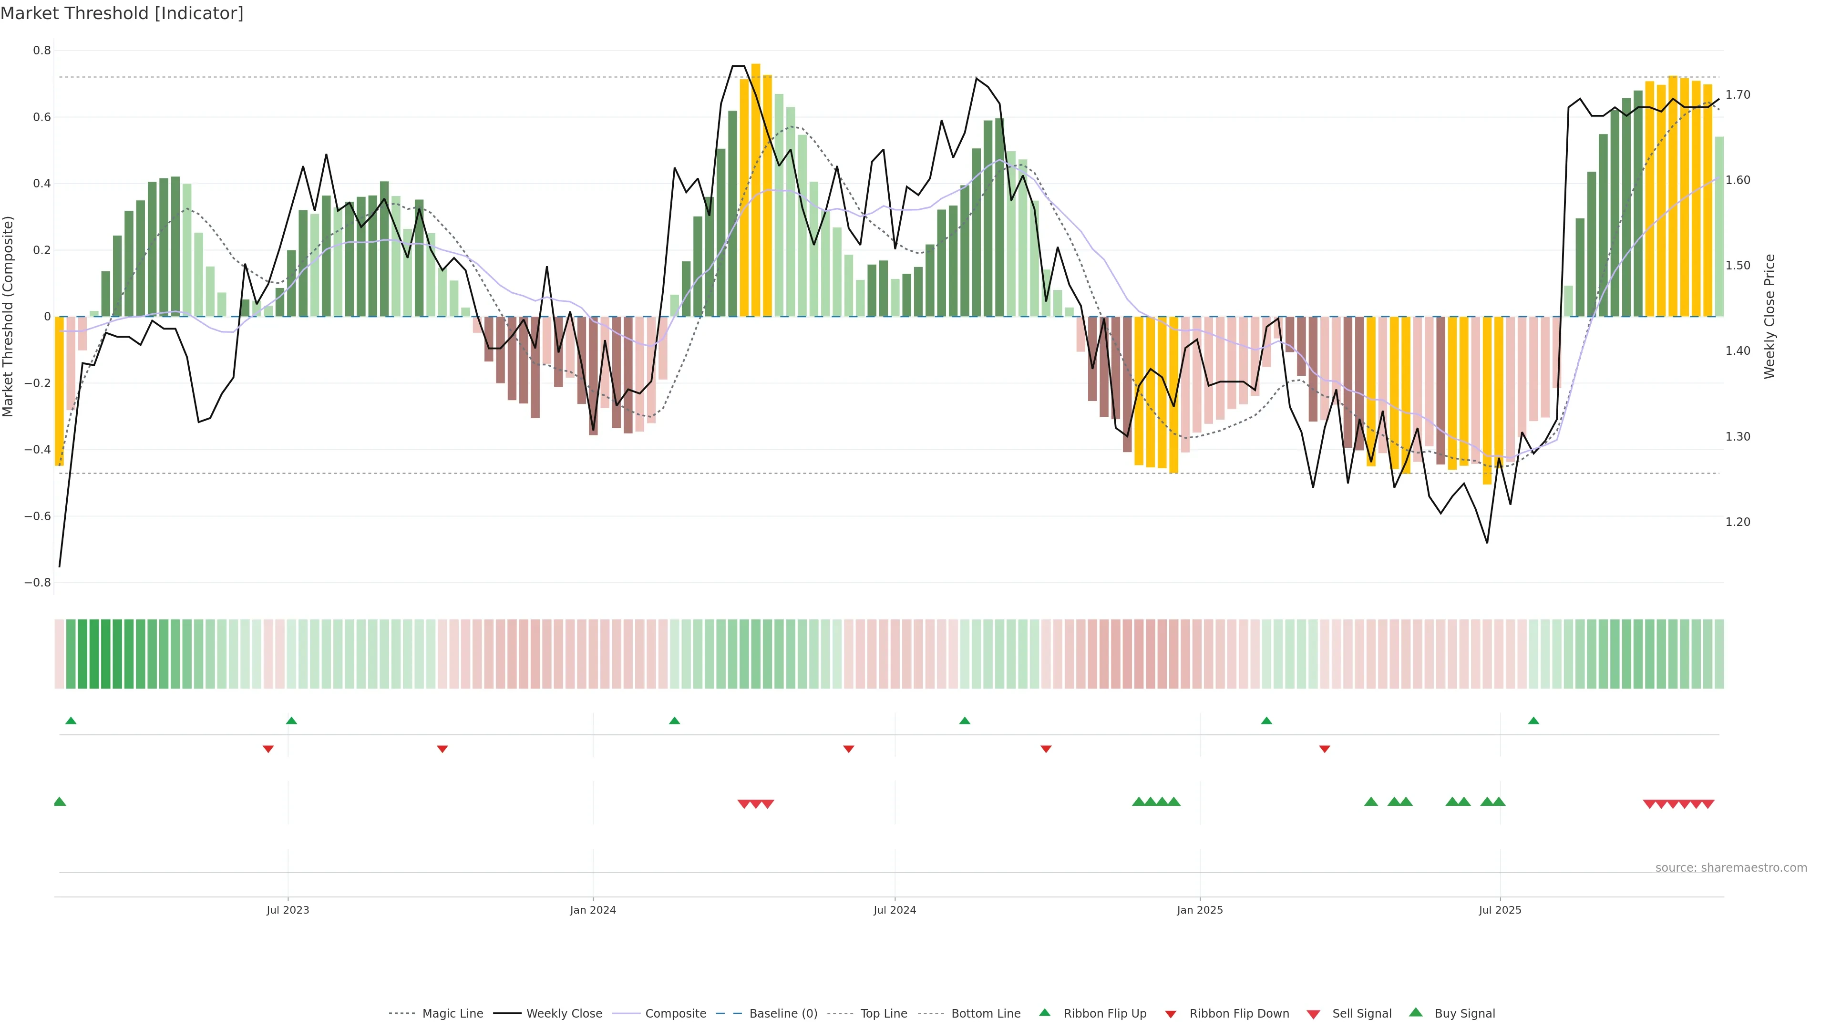Toggle Buy Signal legend entry
1831x1030 pixels.
1464,1013
